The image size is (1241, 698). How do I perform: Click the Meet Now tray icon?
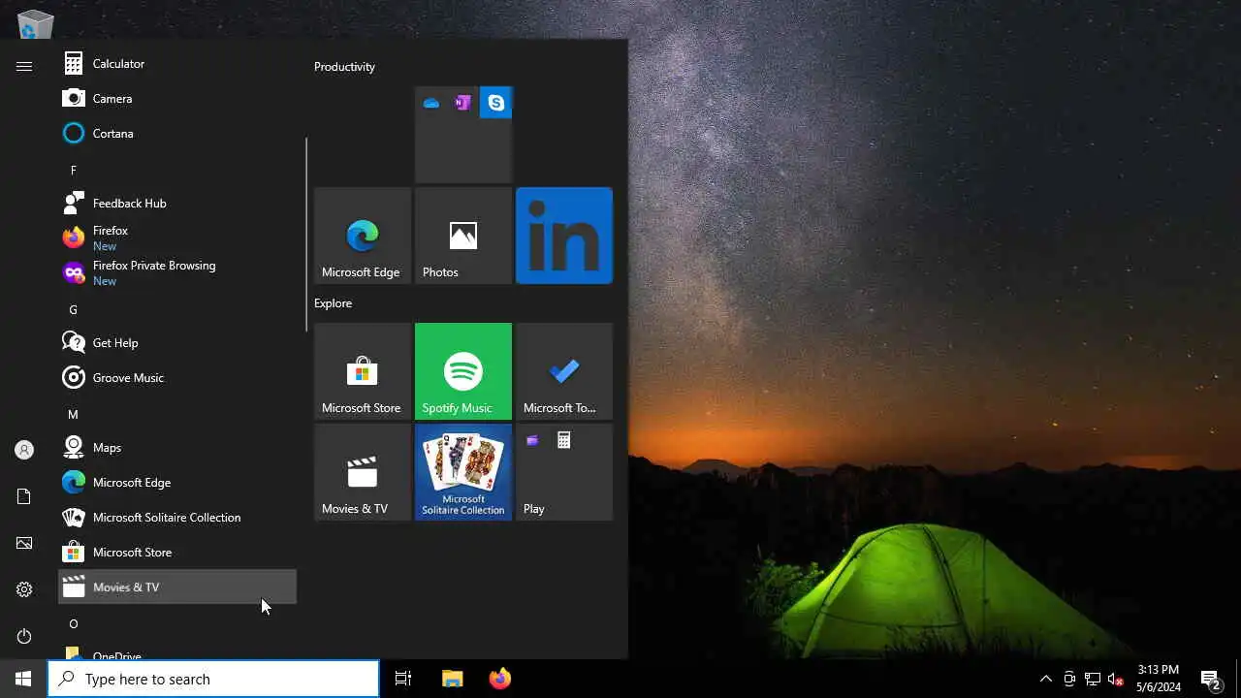tap(1068, 679)
